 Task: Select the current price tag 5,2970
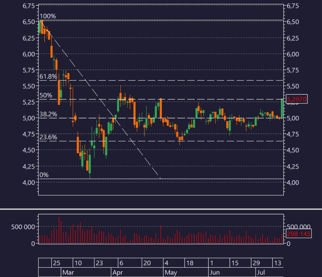click(297, 99)
